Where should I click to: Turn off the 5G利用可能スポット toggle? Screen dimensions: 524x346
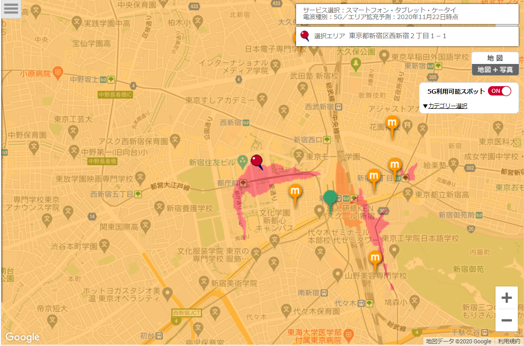click(x=499, y=91)
